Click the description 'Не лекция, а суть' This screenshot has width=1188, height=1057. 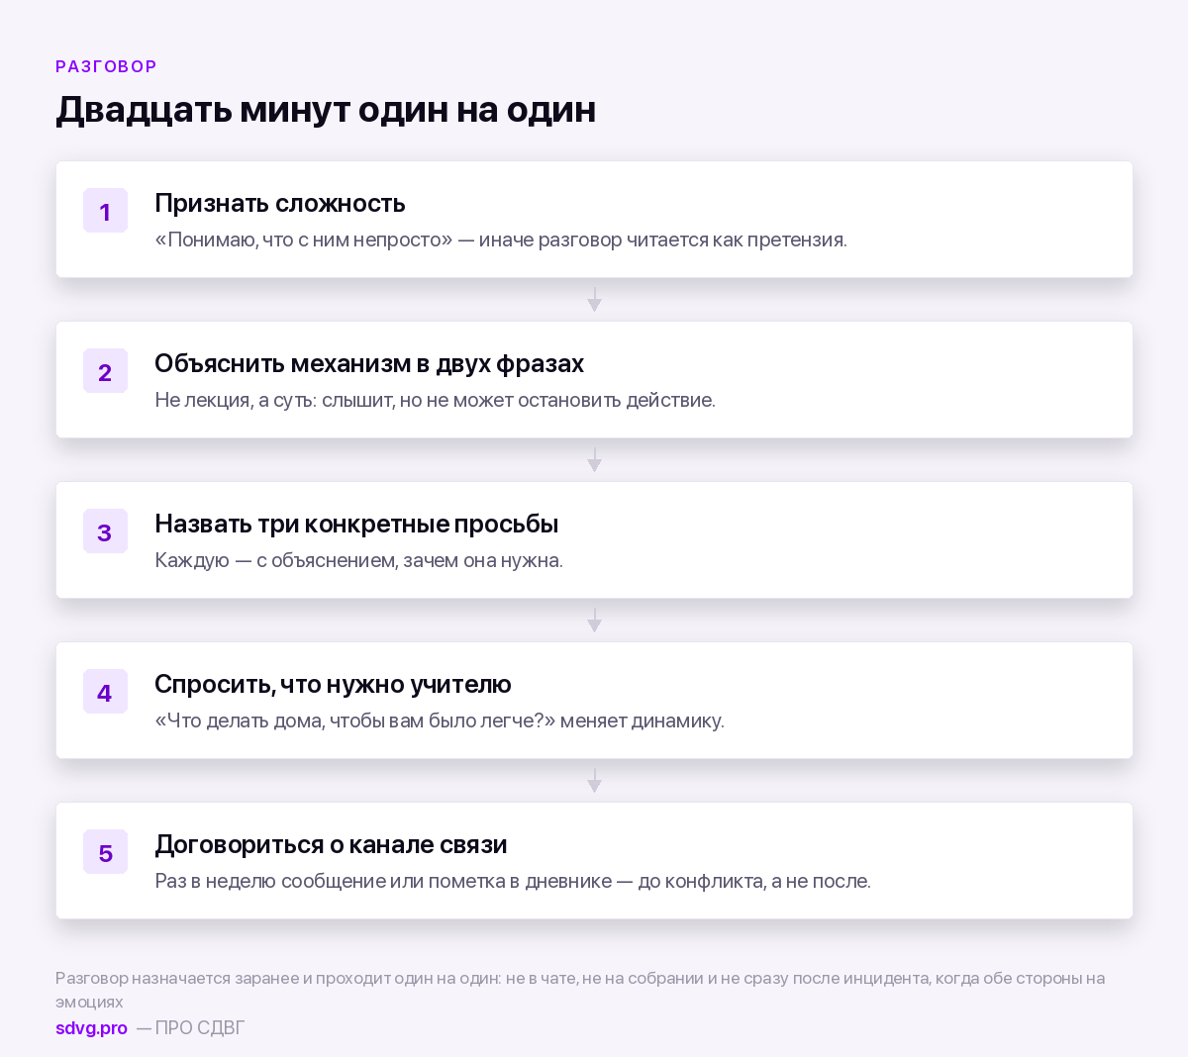236,400
